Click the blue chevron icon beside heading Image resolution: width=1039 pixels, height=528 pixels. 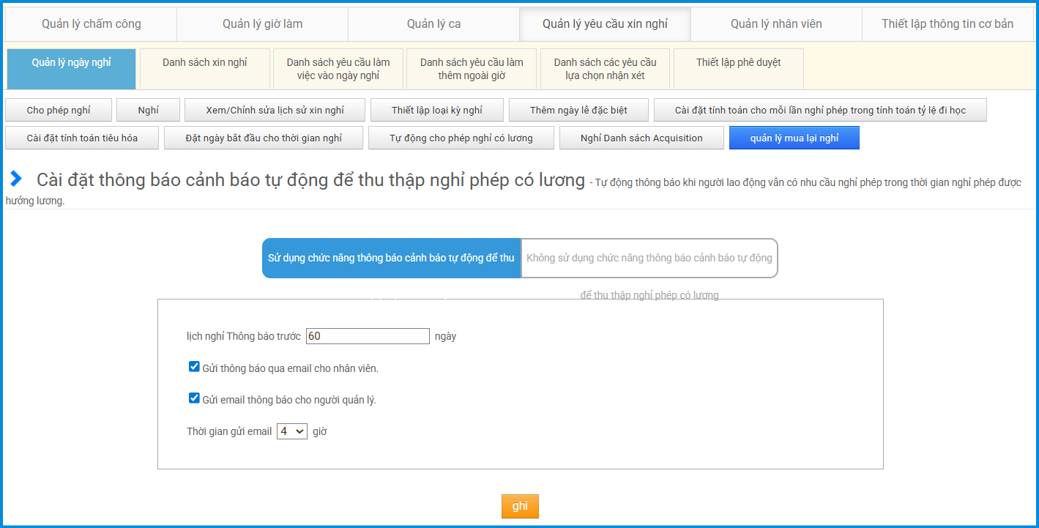click(16, 179)
